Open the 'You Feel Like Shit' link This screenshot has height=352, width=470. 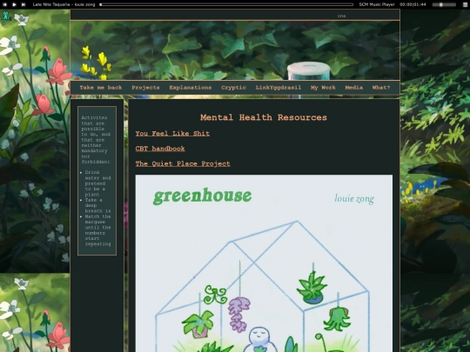pos(172,134)
